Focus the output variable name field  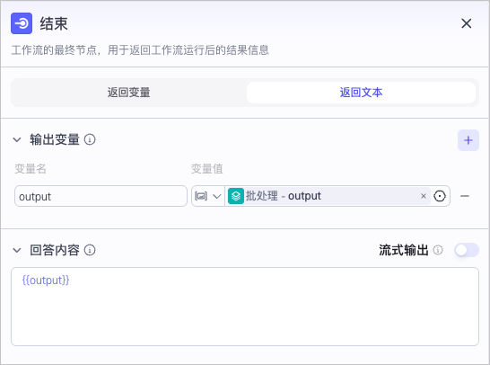click(x=101, y=196)
